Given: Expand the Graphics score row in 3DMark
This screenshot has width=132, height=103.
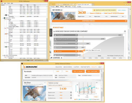Looking at the screenshot, I should [71, 93].
